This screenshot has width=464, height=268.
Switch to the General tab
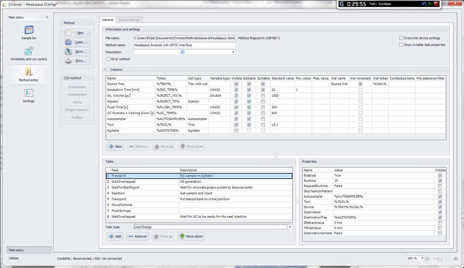108,20
